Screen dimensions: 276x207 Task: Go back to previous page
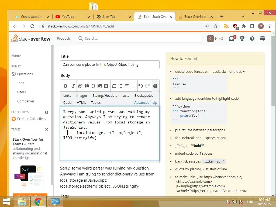coord(15,26)
